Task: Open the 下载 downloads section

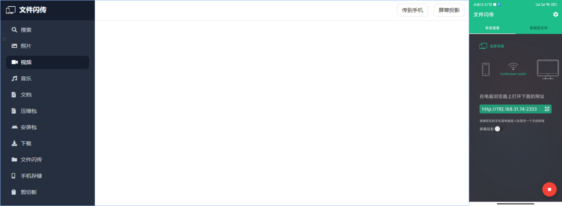Action: click(47, 143)
